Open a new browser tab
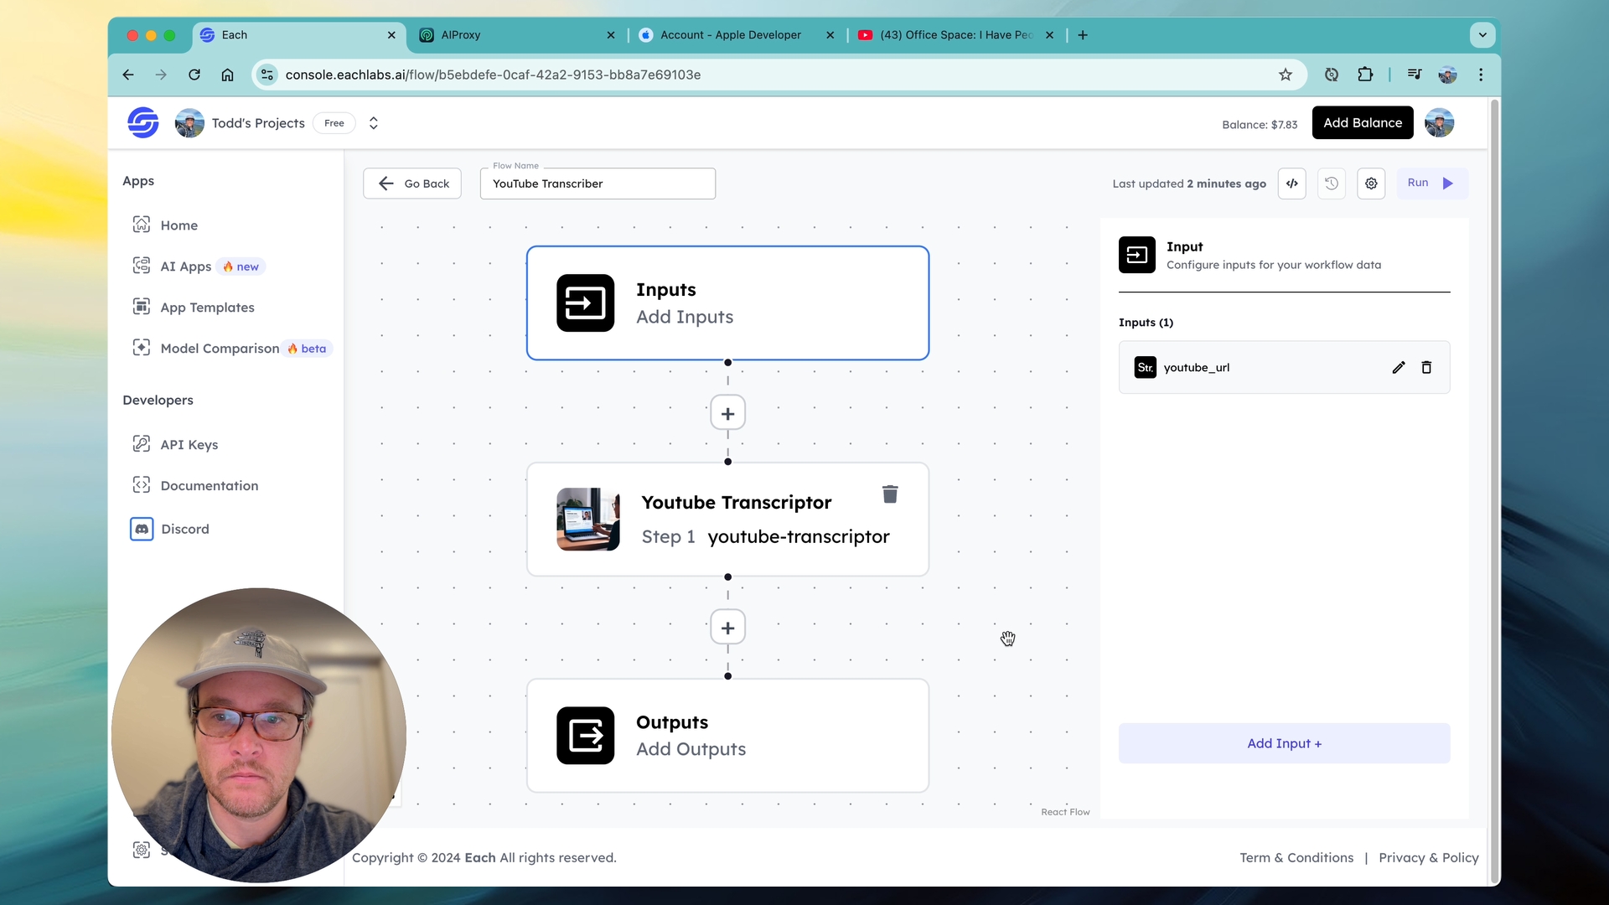The width and height of the screenshot is (1609, 905). click(x=1083, y=35)
